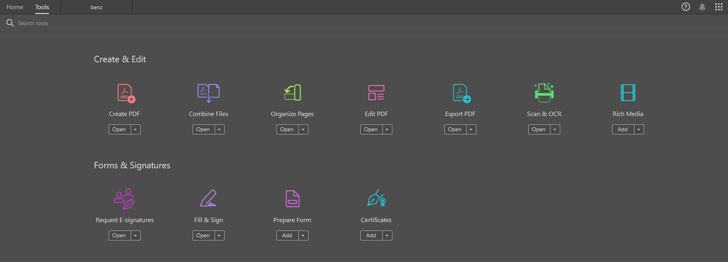
Task: Open the Export PDF dropdown arrow
Action: [471, 129]
